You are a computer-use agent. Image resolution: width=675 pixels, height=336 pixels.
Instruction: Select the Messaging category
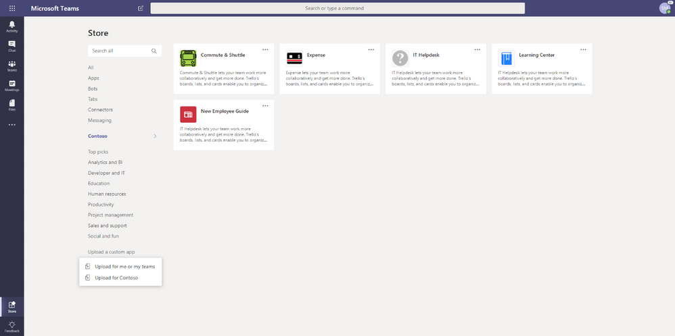click(x=99, y=120)
